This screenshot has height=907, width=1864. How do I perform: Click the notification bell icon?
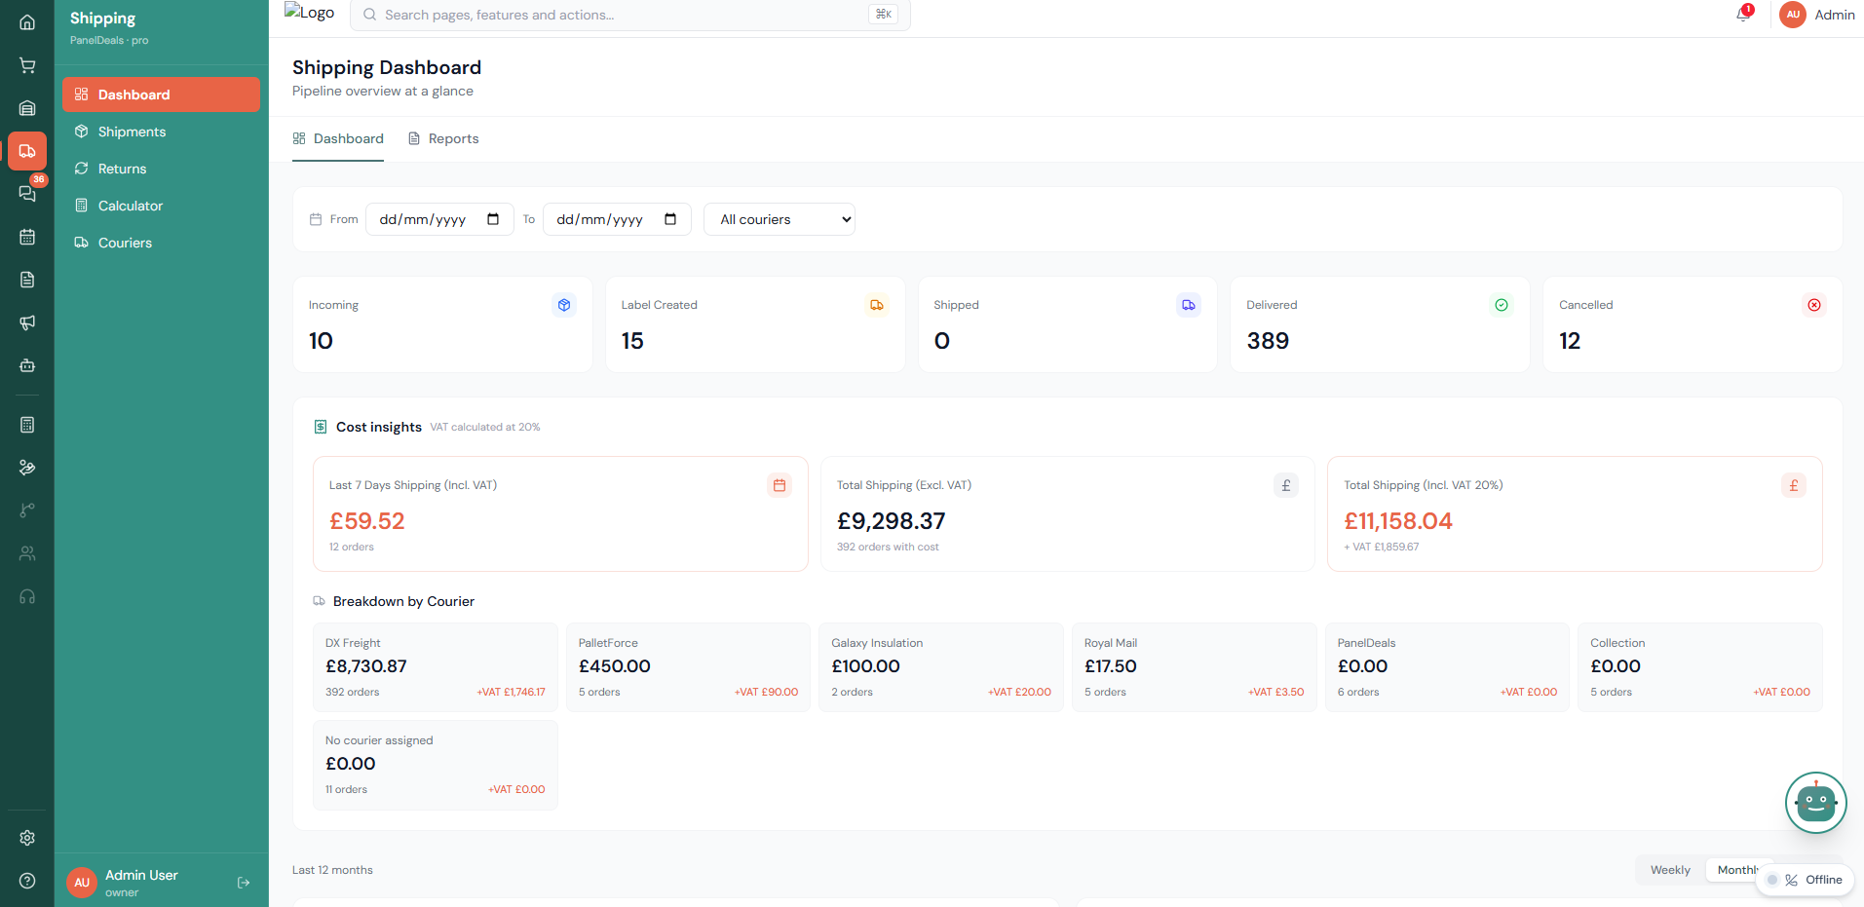pyautogui.click(x=1743, y=15)
